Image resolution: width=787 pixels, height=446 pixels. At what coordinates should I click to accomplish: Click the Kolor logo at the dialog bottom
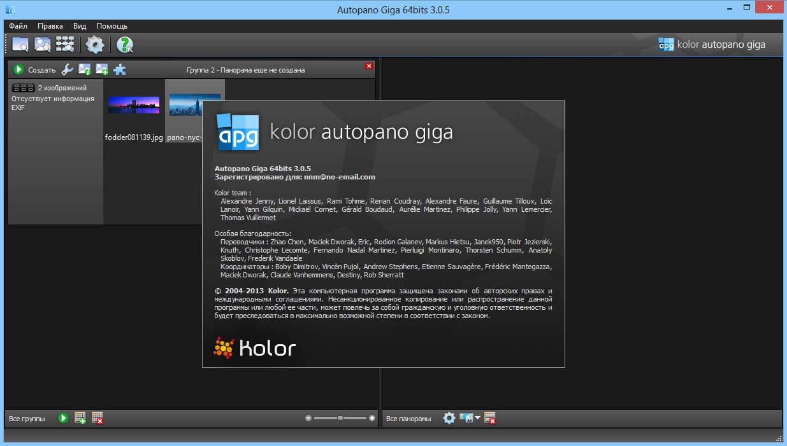254,348
